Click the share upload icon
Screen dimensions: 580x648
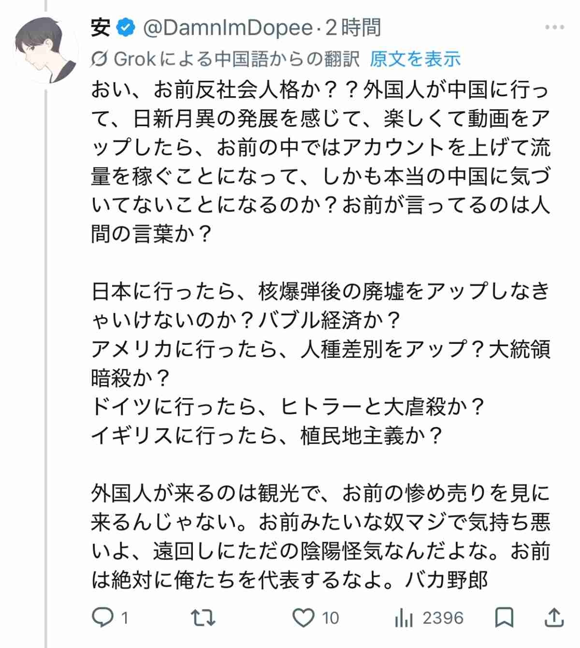[554, 618]
